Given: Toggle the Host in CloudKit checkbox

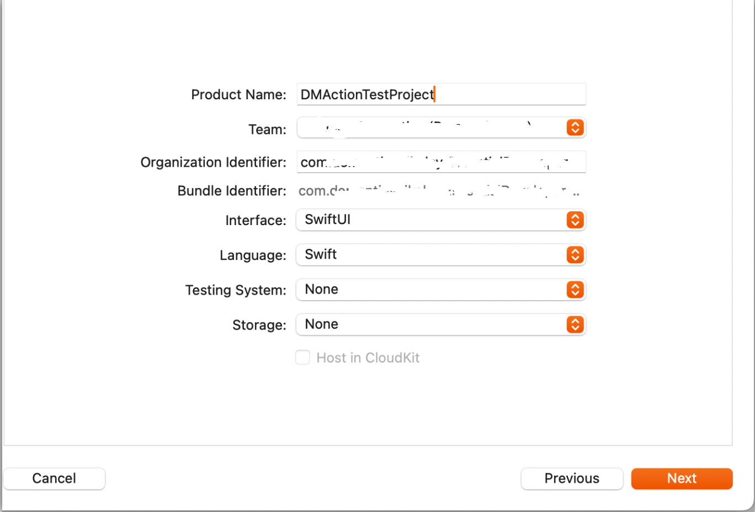Looking at the screenshot, I should (x=302, y=358).
